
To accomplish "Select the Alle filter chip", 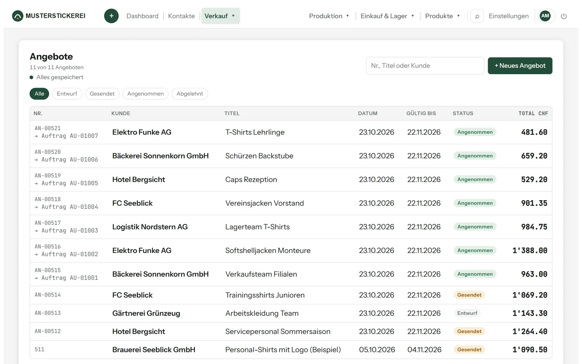I will tap(39, 94).
